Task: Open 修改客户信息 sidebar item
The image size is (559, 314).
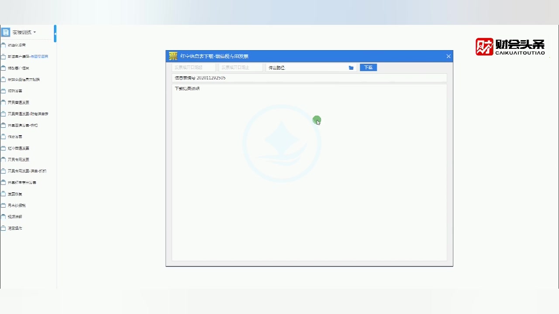Action: pyautogui.click(x=18, y=68)
